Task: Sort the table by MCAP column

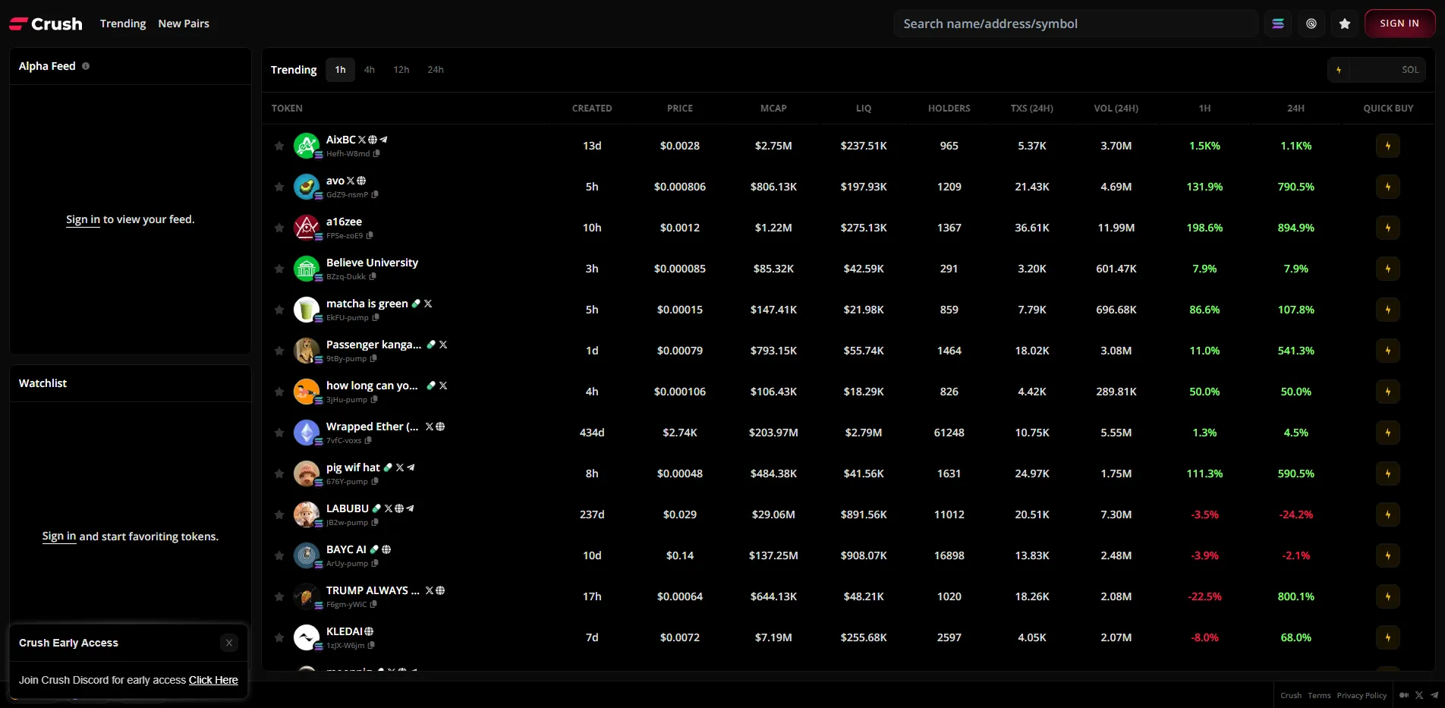Action: (x=773, y=109)
